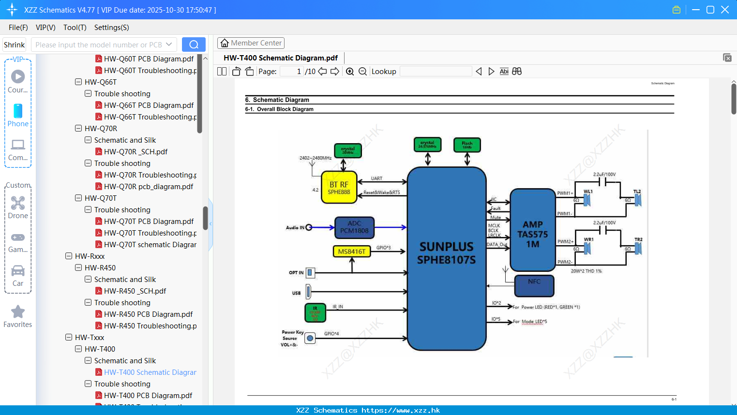Viewport: 737px width, 415px height.
Task: Open the Courses sidebar icon
Action: point(18,81)
